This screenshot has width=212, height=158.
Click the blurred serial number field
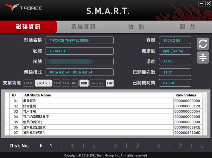point(80,62)
